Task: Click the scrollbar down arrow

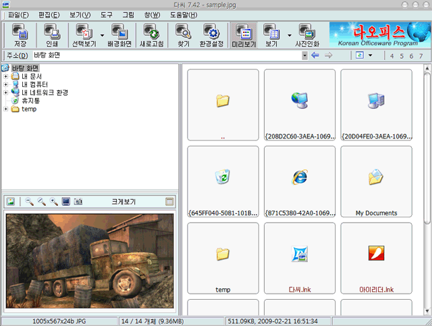Action: click(427, 311)
